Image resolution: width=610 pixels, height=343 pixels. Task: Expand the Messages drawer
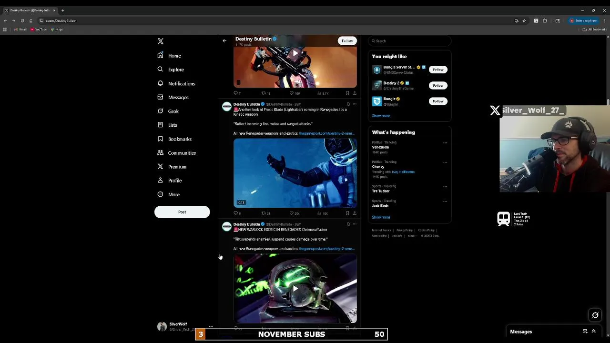pos(593,332)
